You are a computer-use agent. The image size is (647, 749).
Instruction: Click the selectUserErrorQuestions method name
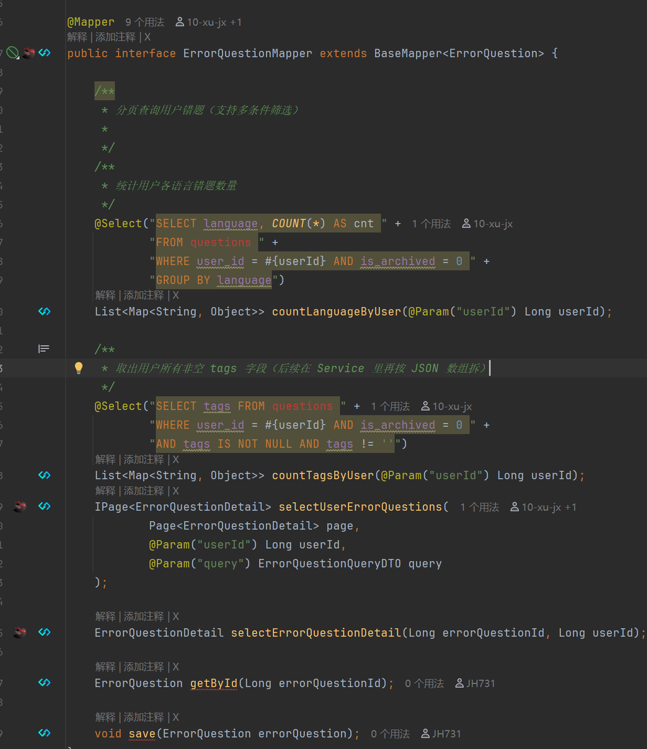point(360,507)
